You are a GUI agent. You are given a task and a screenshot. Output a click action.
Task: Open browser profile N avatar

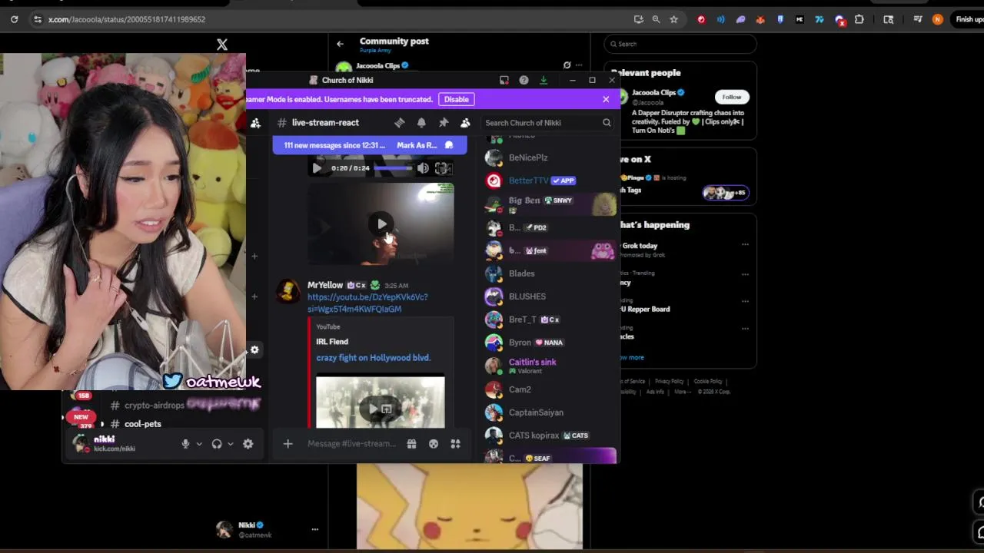tap(937, 19)
